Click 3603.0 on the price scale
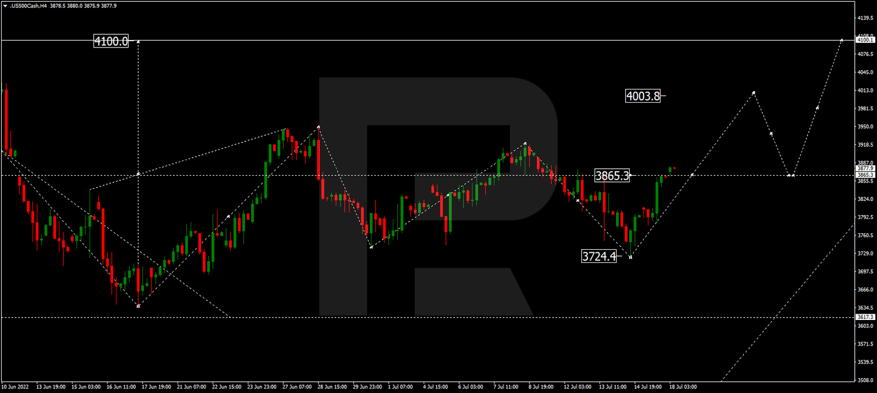877x393 pixels. 865,326
